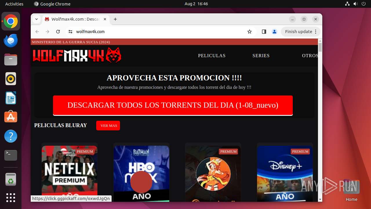Open the Netflix Premium thumbnail

(x=70, y=173)
